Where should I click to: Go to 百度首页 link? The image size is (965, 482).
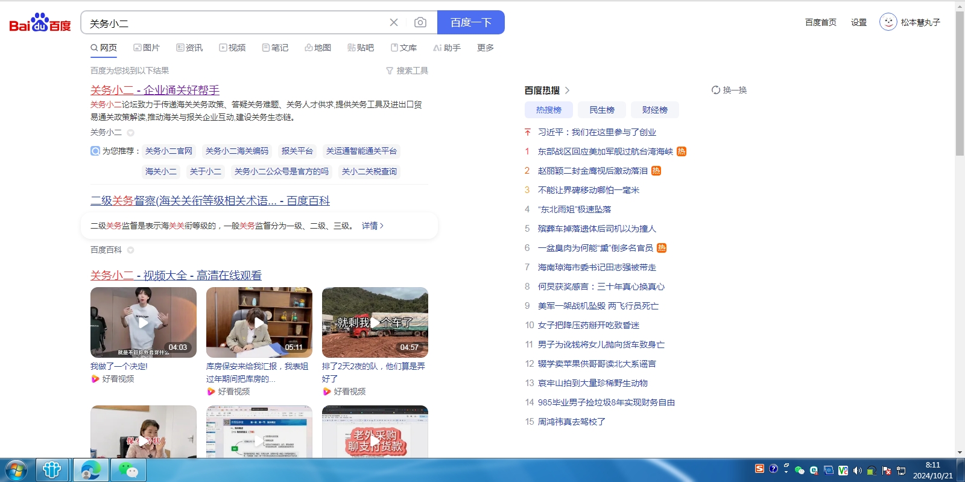click(x=821, y=22)
